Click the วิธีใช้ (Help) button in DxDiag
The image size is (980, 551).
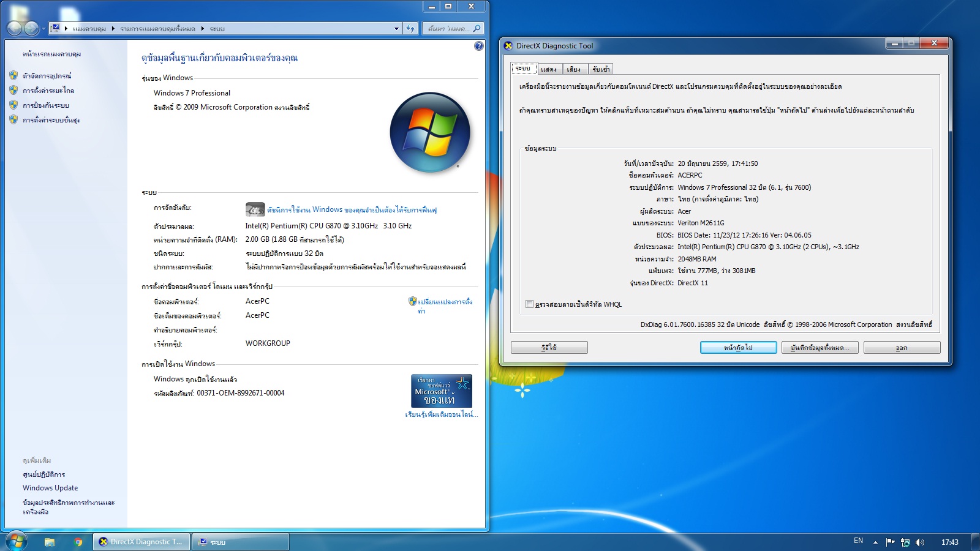(549, 348)
